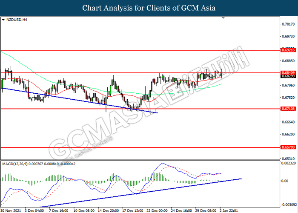Click the 14 Dec 20:00 time label
Image resolution: width=298 pixels, height=213 pixels.
(108, 210)
